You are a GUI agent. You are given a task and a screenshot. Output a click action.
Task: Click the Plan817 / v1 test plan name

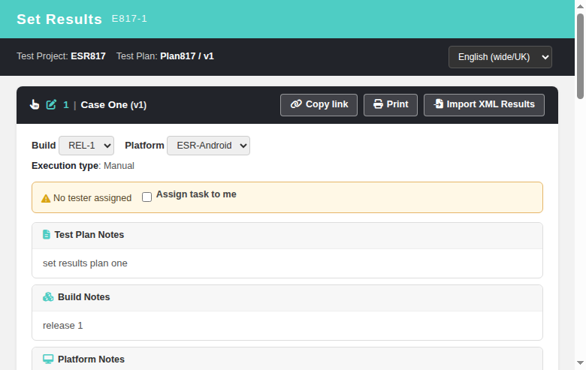(x=187, y=56)
